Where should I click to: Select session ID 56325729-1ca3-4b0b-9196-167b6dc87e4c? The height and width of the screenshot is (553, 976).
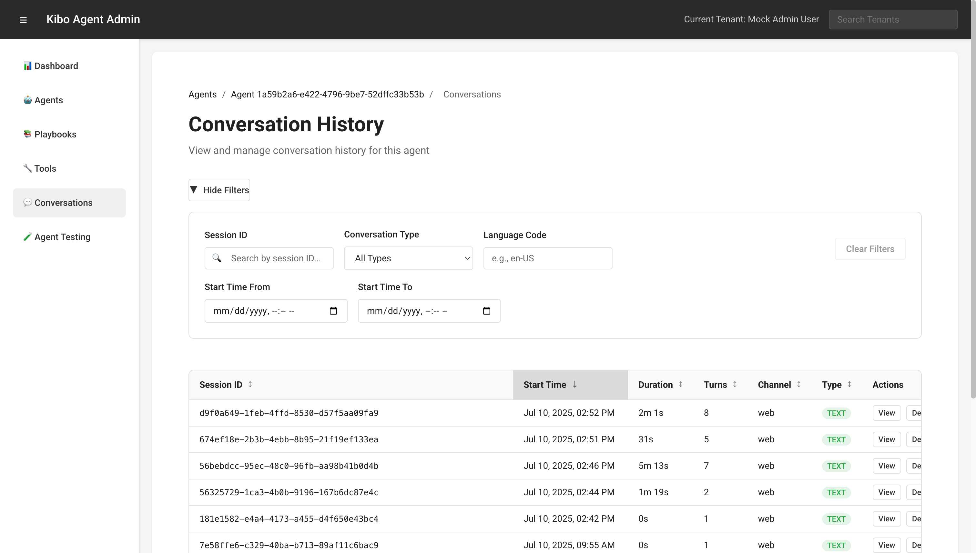coord(289,492)
